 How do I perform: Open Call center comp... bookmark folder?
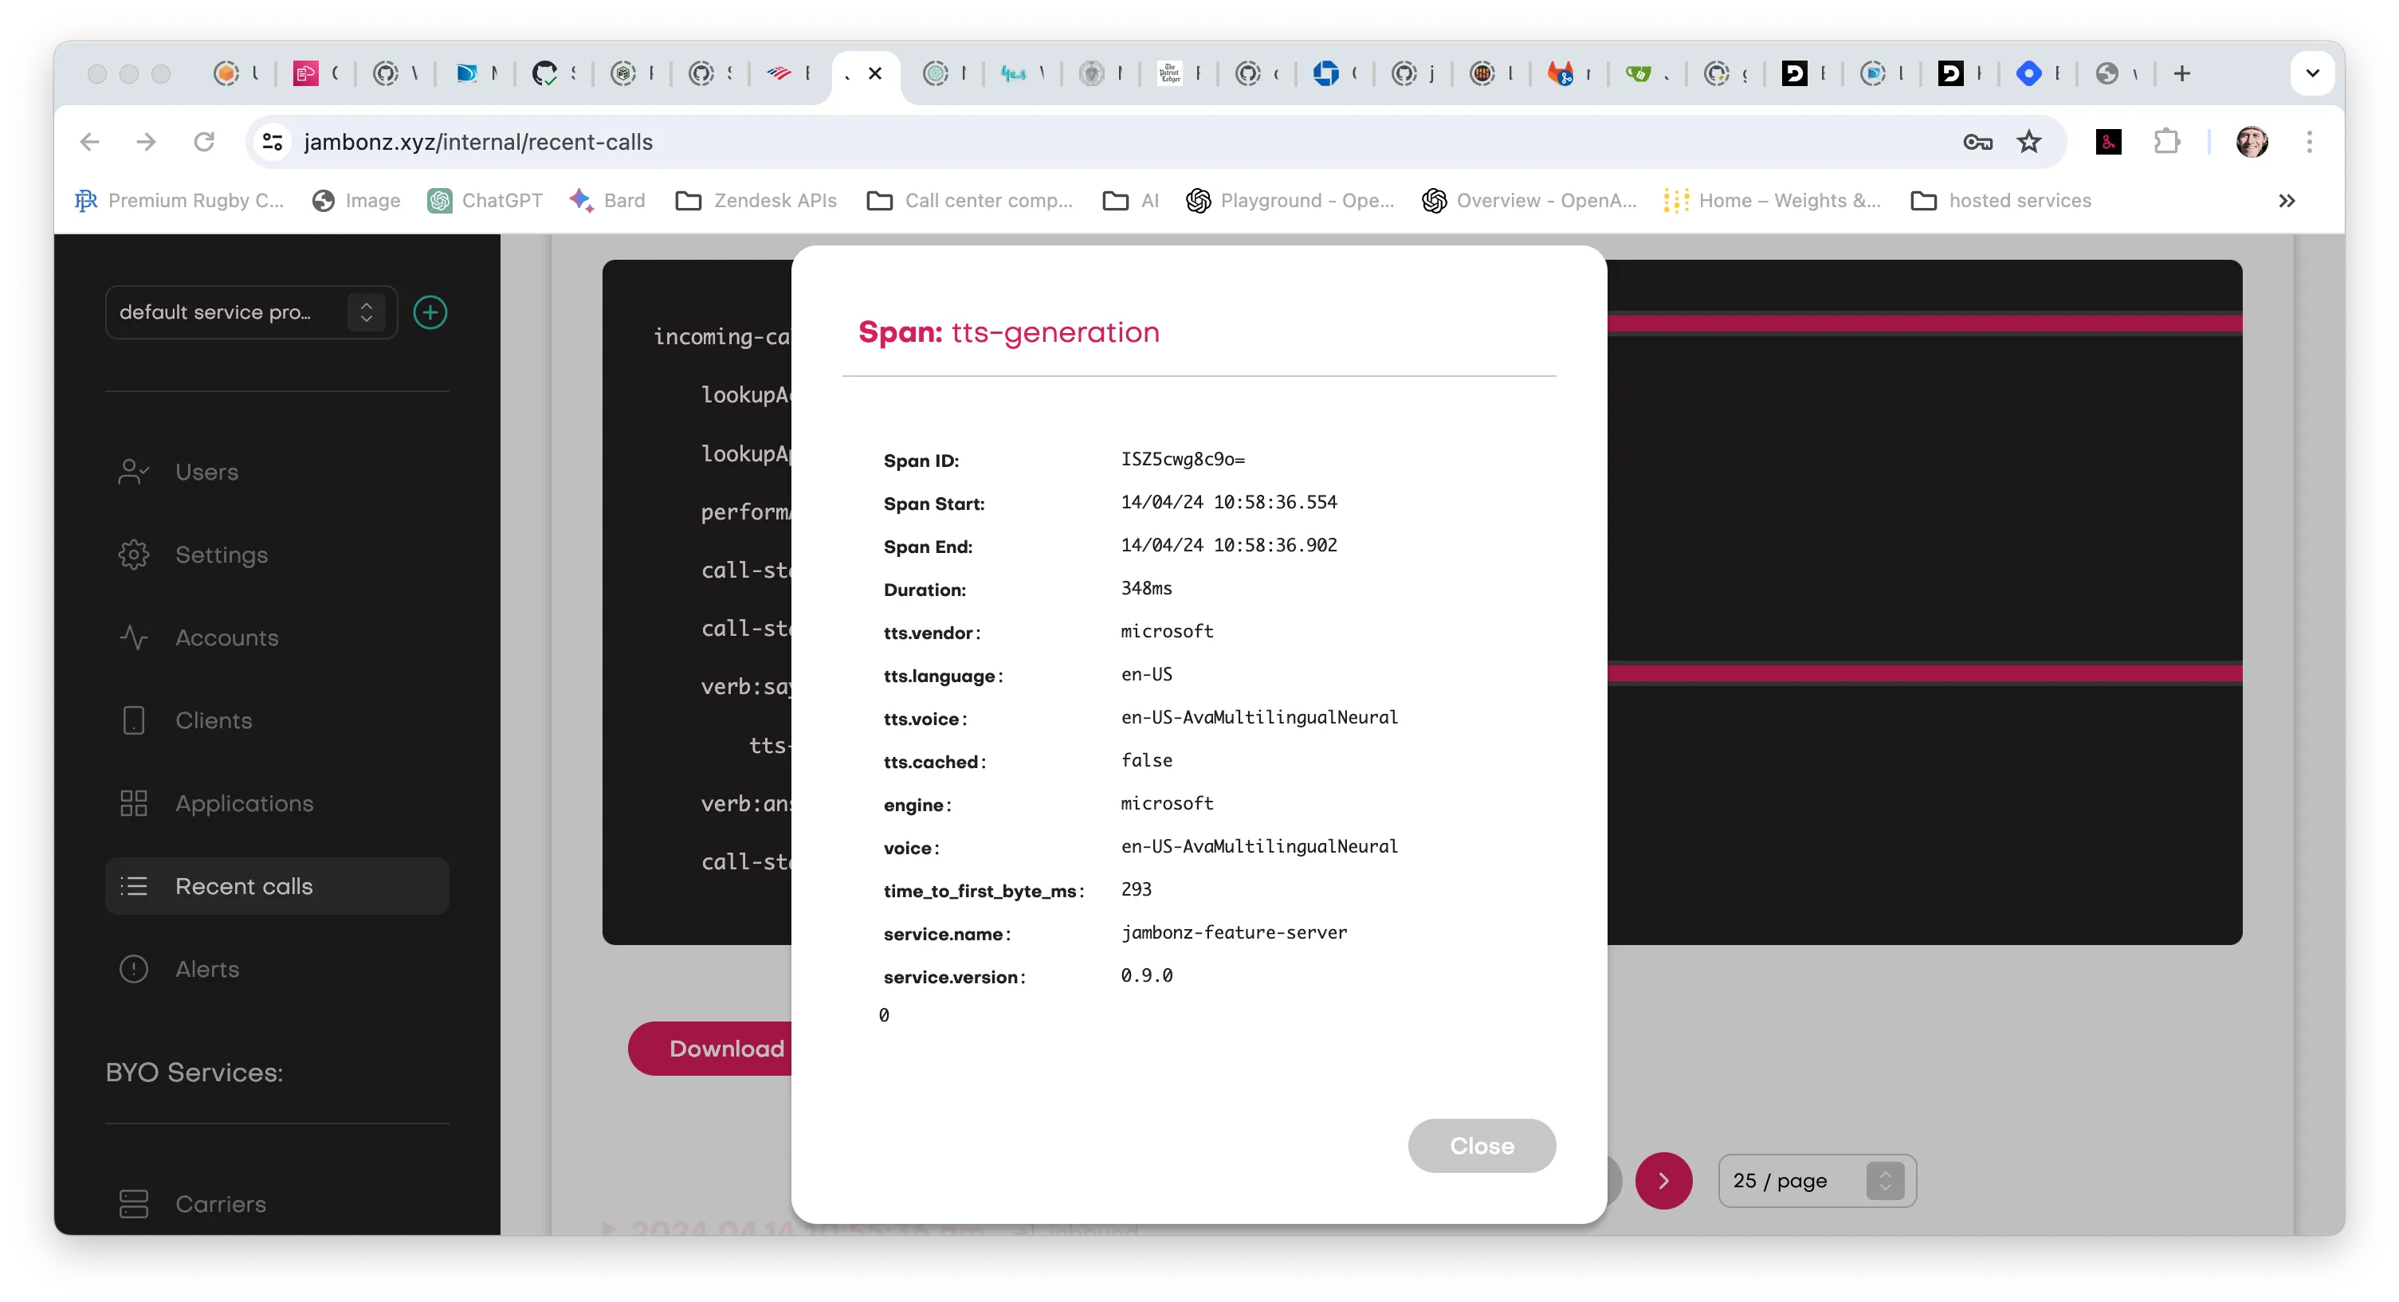click(969, 200)
